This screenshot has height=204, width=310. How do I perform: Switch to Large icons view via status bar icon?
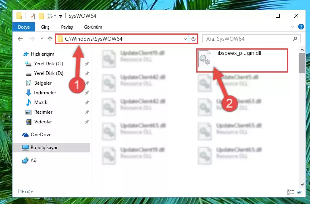(300, 192)
